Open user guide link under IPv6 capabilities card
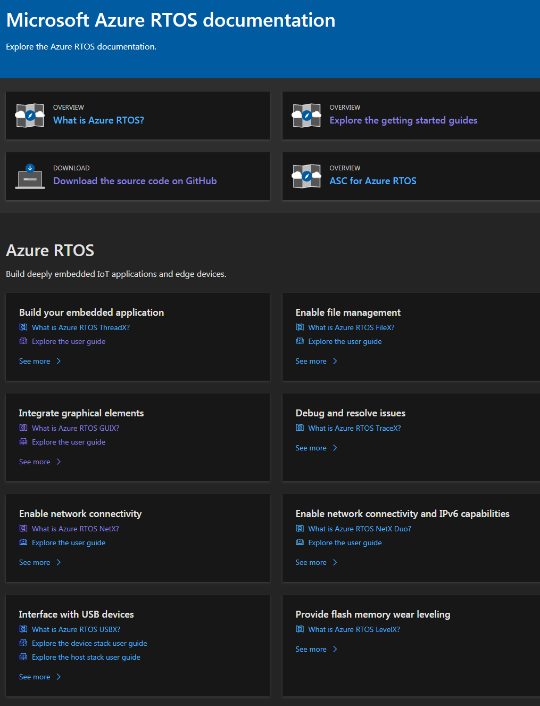Screen dimensions: 540x706 (x=345, y=543)
